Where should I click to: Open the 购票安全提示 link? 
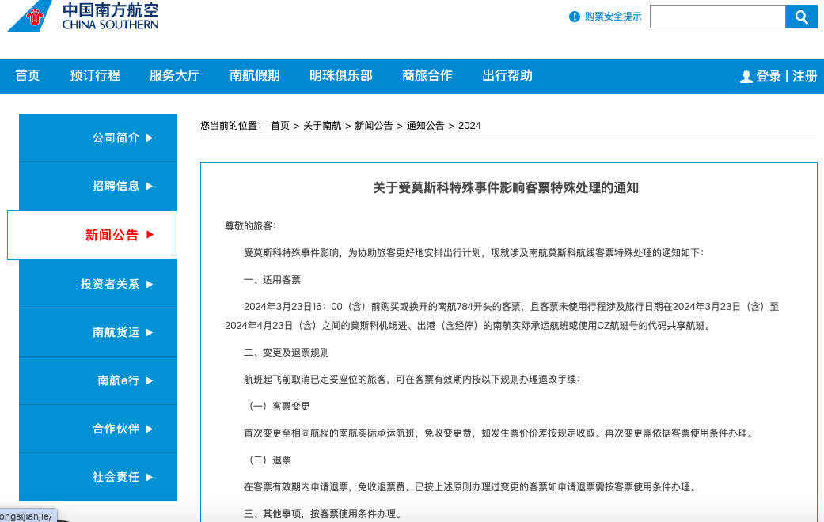pyautogui.click(x=613, y=17)
